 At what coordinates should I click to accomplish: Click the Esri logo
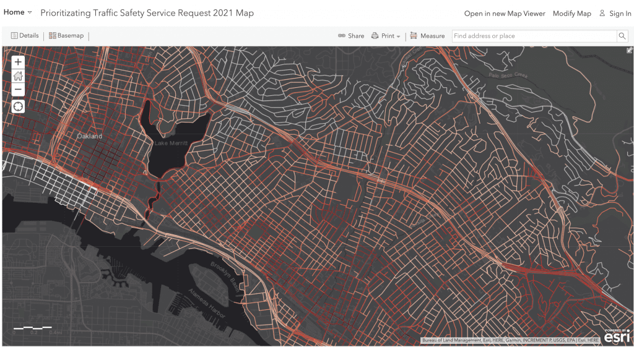pos(617,337)
